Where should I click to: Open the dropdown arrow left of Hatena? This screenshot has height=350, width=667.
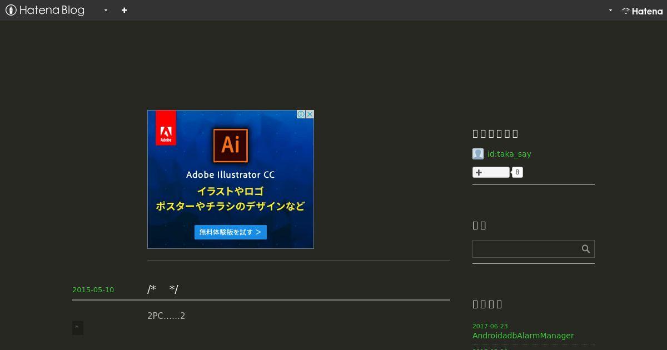point(610,10)
